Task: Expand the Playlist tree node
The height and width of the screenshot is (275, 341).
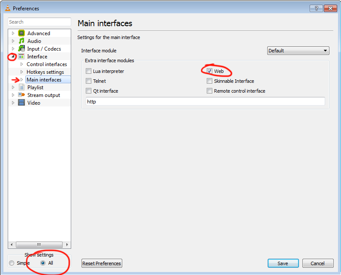Action: (13, 87)
